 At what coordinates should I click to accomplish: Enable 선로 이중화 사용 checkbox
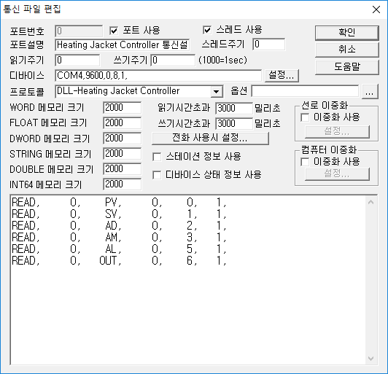[x=305, y=117]
